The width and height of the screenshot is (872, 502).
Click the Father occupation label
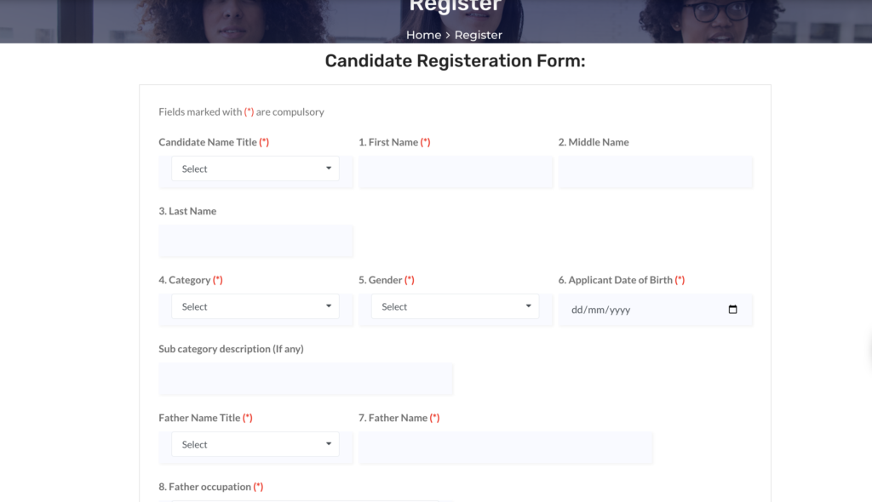click(x=204, y=487)
